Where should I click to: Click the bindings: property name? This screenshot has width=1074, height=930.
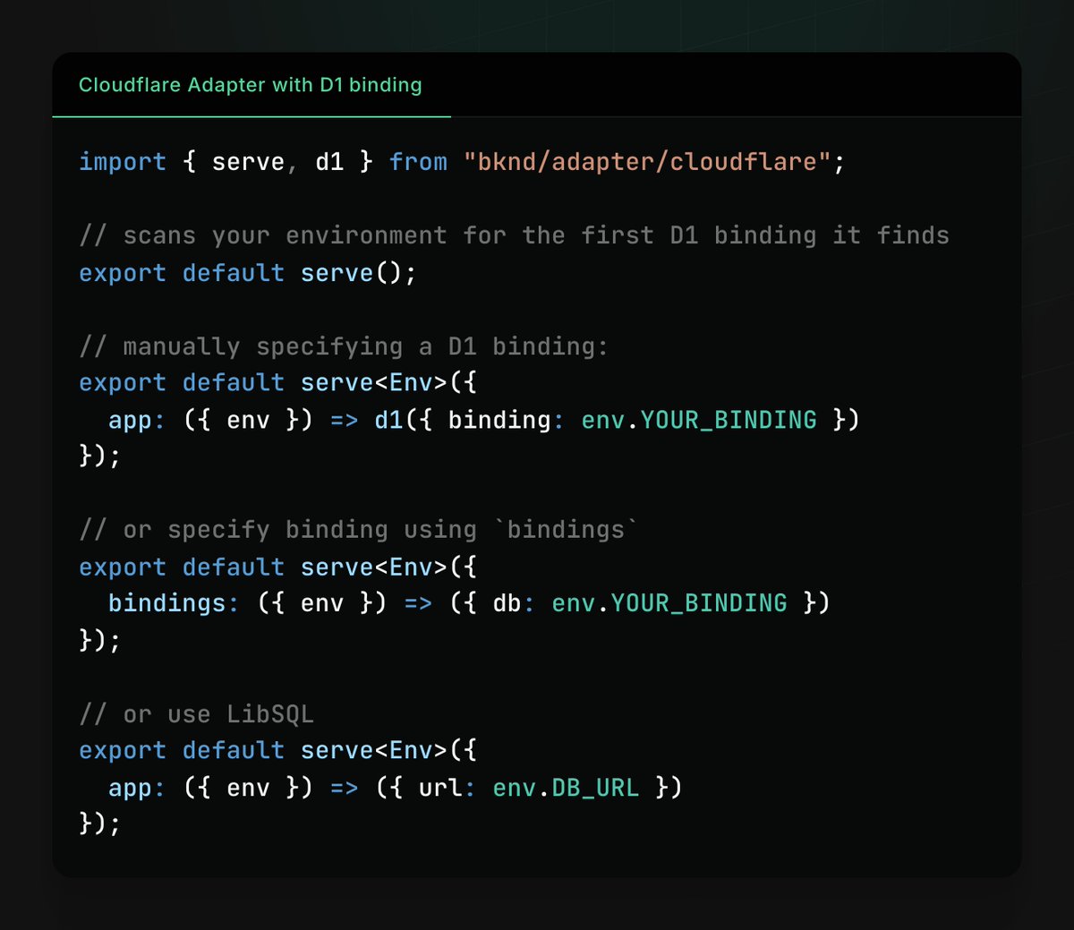click(x=174, y=603)
